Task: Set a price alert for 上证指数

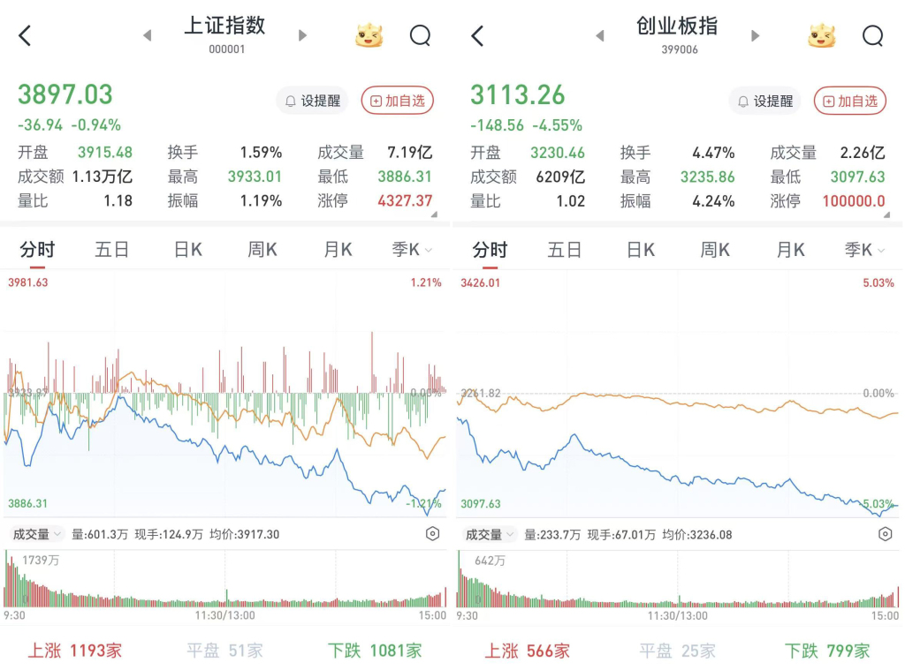Action: click(312, 101)
